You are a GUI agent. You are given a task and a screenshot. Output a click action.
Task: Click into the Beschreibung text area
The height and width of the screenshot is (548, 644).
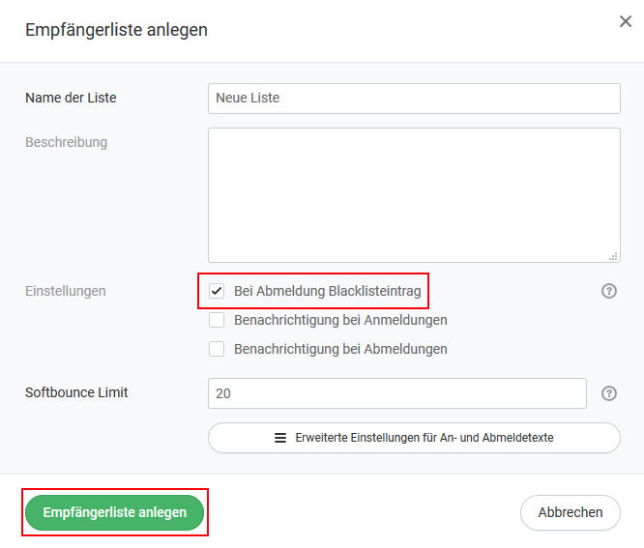414,195
